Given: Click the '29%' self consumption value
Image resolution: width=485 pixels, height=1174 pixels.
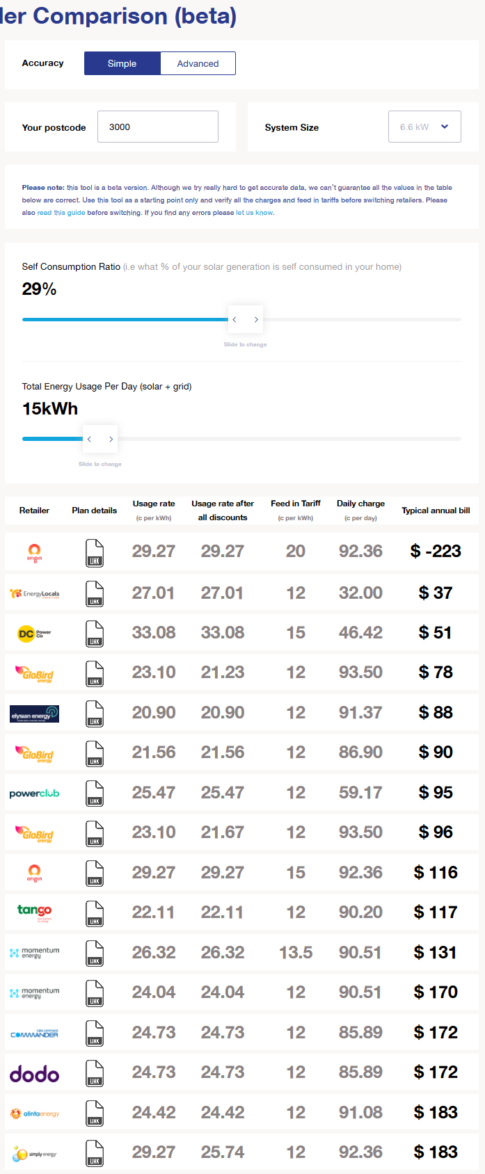Looking at the screenshot, I should [39, 289].
